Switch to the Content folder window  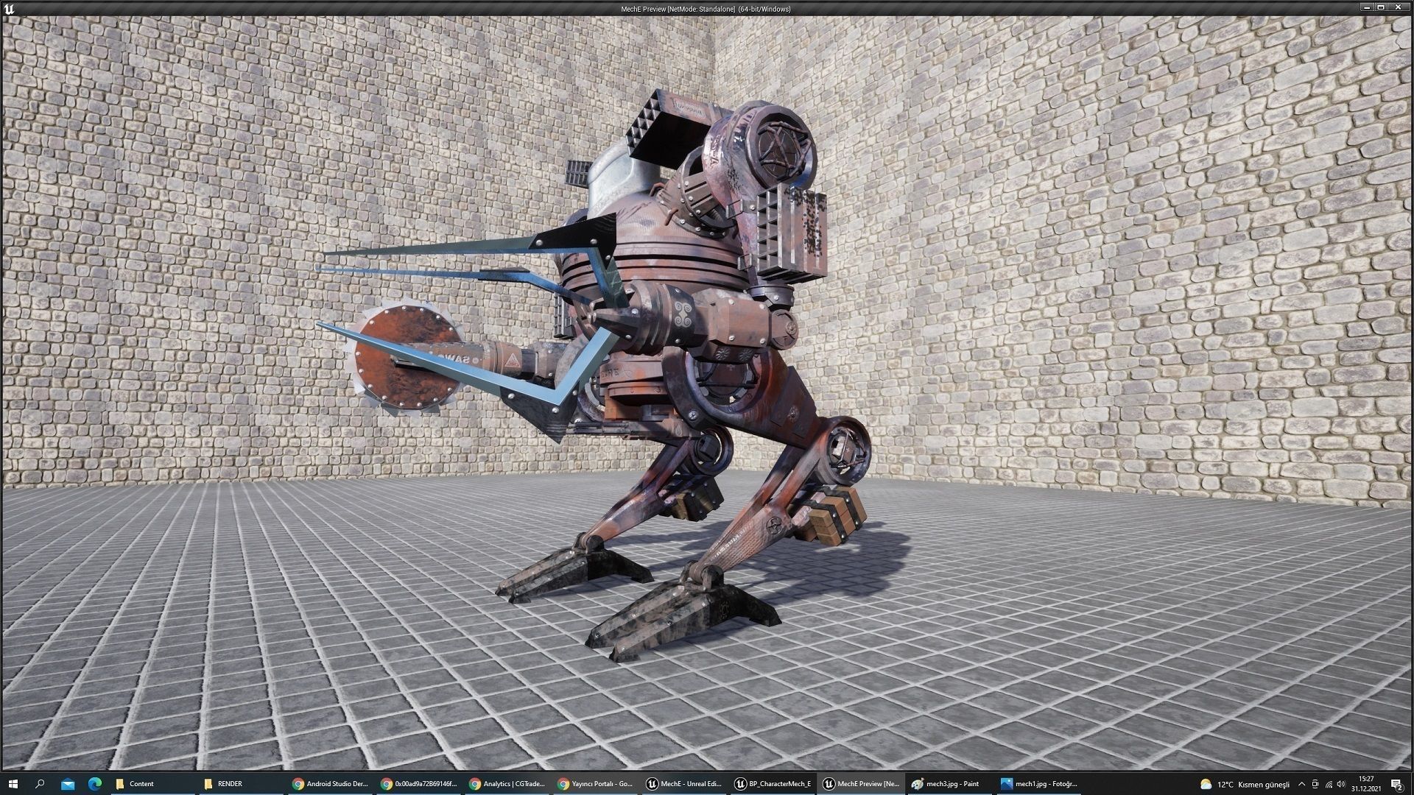141,784
